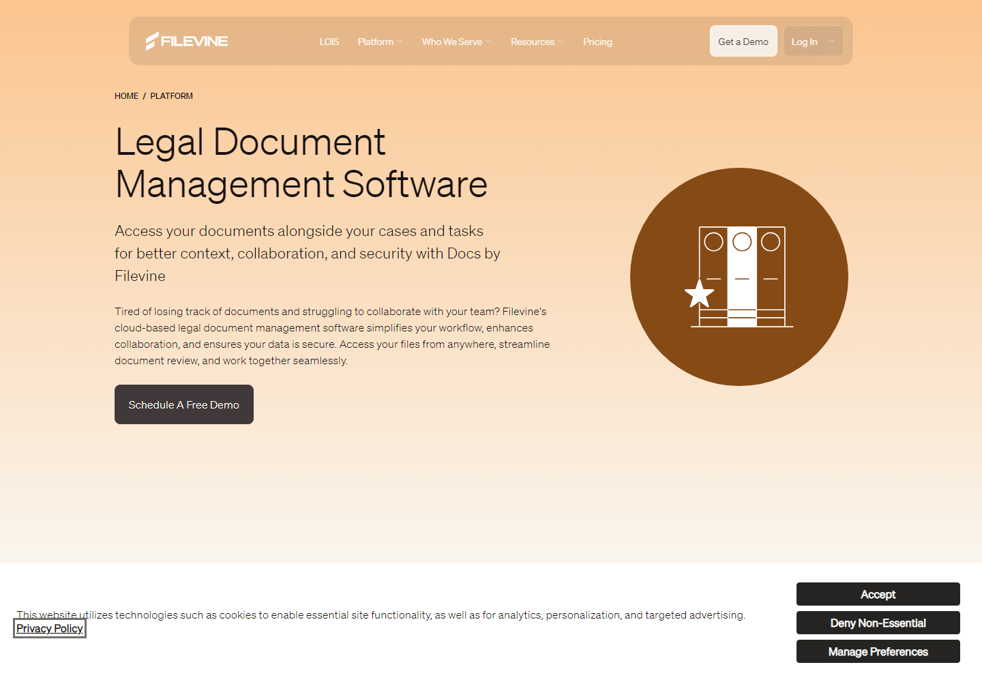Image resolution: width=982 pixels, height=682 pixels.
Task: Open the LOIS nav item
Action: tap(329, 42)
